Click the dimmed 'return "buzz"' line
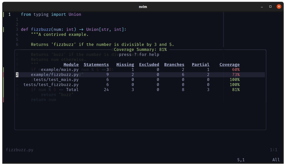 (57, 95)
